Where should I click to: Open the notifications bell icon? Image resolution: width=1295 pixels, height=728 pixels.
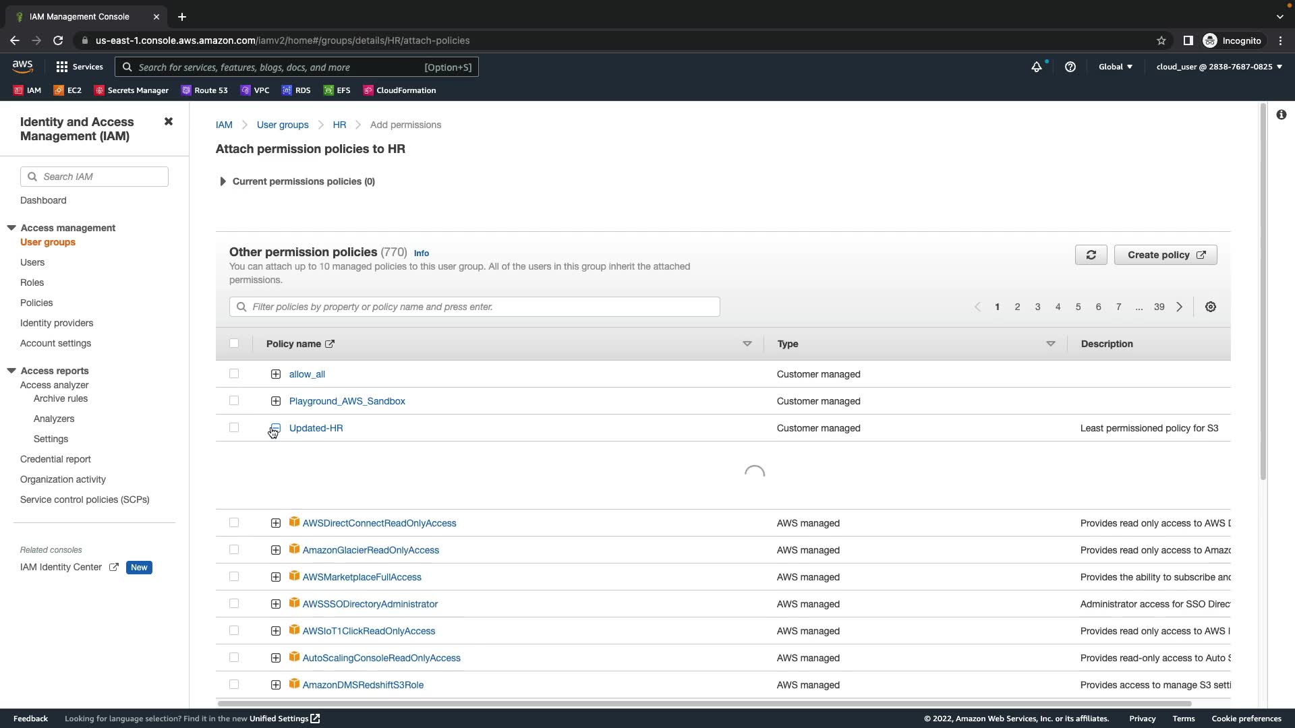tap(1037, 67)
